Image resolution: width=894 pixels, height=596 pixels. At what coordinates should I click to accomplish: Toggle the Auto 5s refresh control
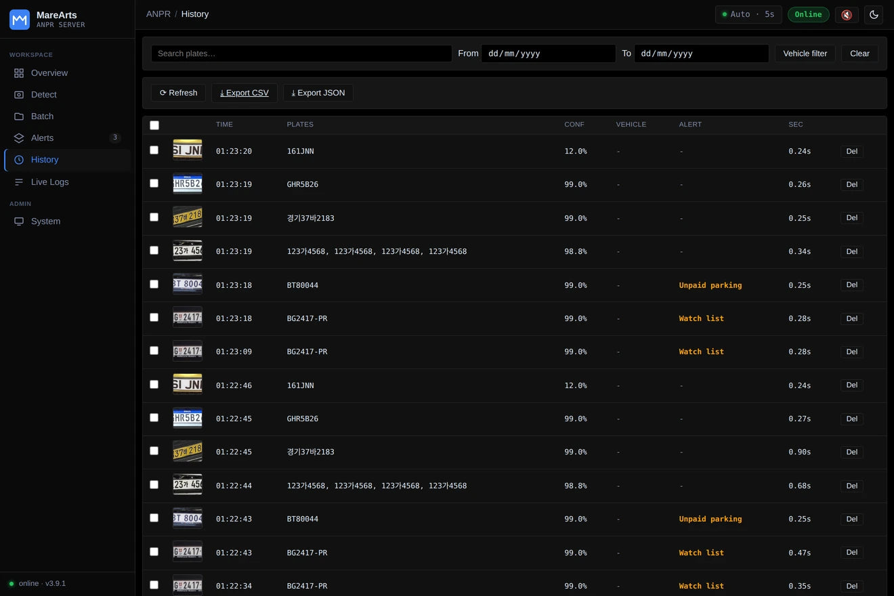[x=748, y=14]
